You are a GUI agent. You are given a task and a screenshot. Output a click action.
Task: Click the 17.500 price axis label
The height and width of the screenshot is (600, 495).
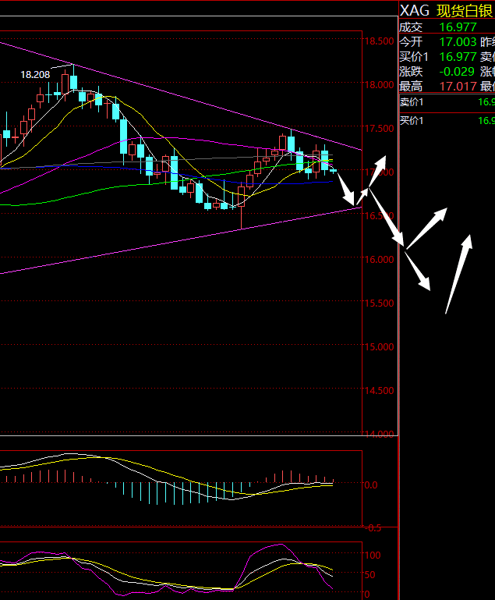379,129
